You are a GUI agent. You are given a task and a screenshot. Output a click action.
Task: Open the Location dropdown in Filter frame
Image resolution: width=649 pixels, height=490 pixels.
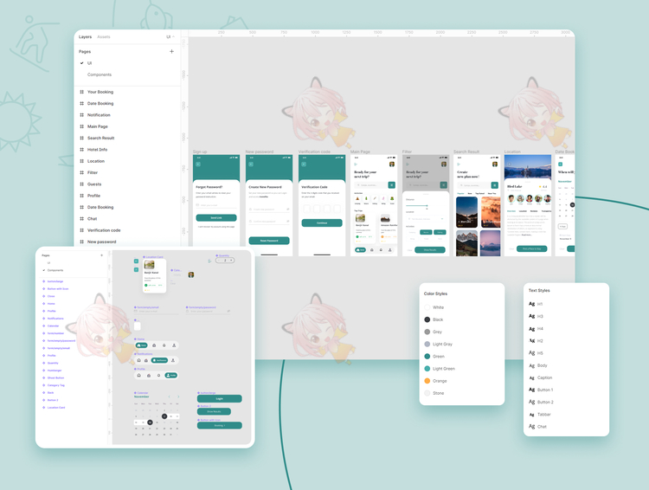426,219
